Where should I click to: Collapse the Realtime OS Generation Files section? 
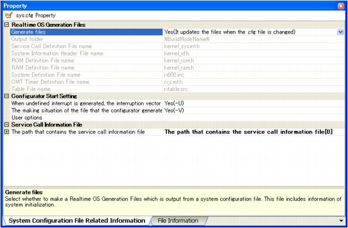click(x=6, y=25)
